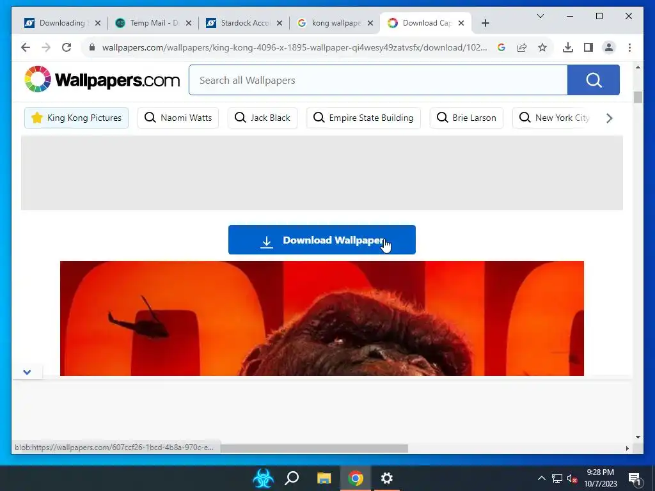Close the Downloading tab
The height and width of the screenshot is (491, 655).
(x=98, y=23)
